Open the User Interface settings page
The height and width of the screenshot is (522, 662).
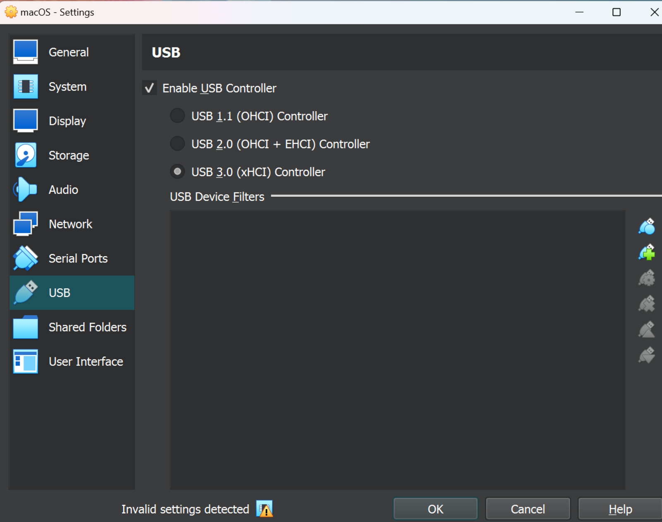tap(86, 361)
